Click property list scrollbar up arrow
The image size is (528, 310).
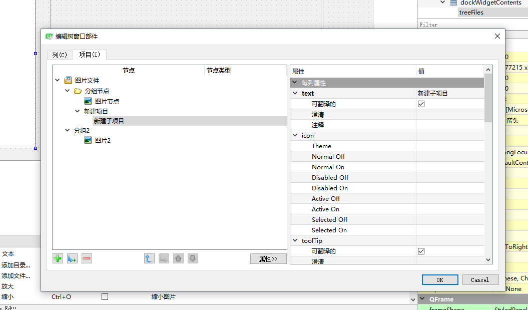pyautogui.click(x=488, y=70)
